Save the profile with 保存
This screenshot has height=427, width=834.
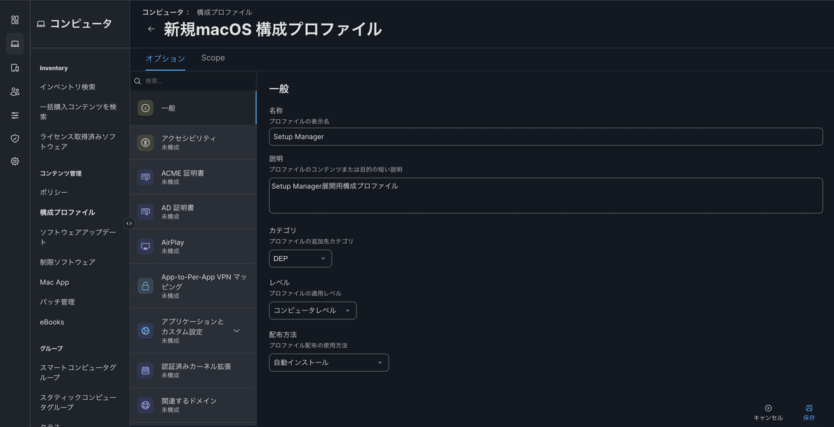808,414
